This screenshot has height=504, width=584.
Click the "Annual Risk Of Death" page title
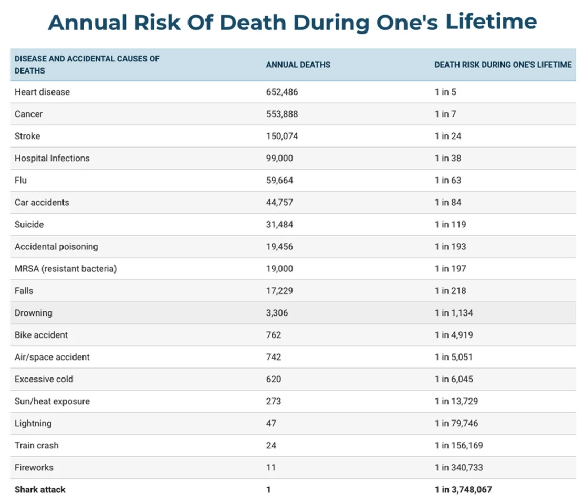(x=292, y=23)
